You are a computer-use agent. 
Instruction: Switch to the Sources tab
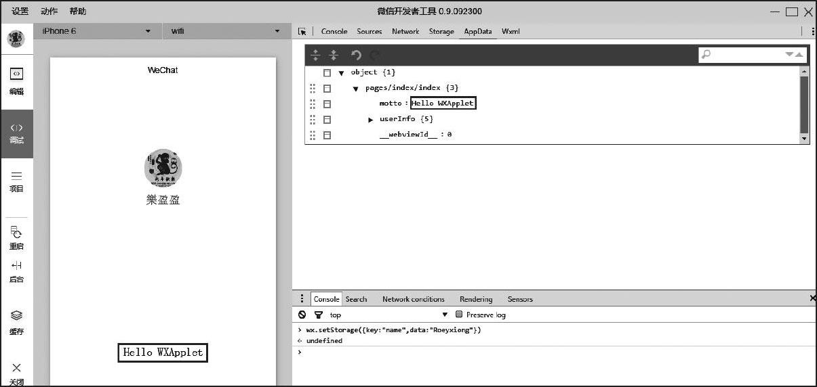point(370,31)
